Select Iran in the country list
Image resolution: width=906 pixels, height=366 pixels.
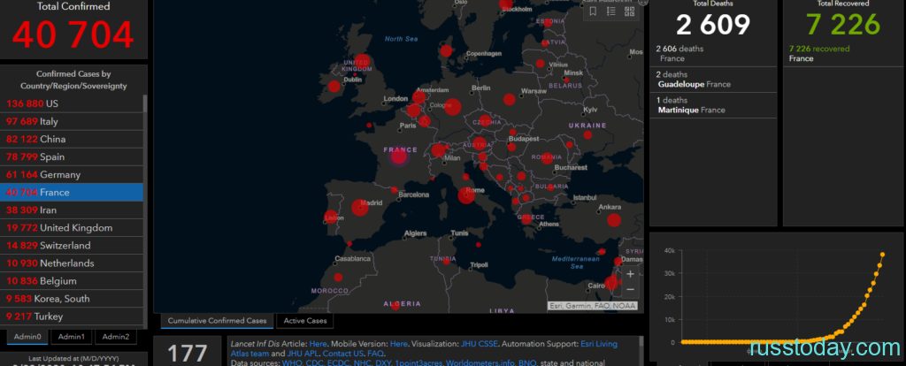coord(72,210)
